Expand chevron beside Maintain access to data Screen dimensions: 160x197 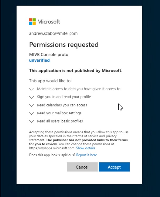[31, 89]
